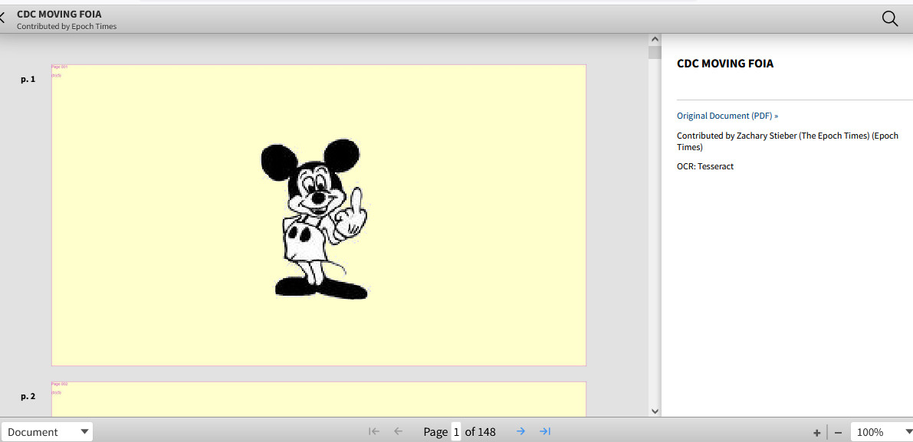The width and height of the screenshot is (913, 442).
Task: Click the 'OCR: Tesseract' text
Action: pyautogui.click(x=705, y=166)
